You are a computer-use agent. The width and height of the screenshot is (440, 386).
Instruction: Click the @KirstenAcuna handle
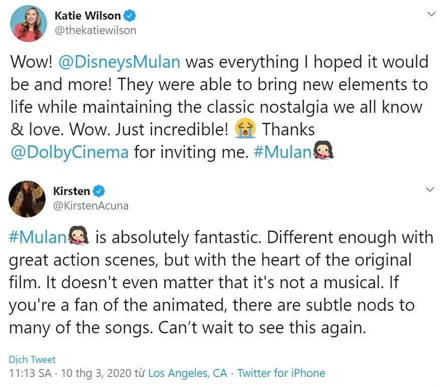[90, 205]
